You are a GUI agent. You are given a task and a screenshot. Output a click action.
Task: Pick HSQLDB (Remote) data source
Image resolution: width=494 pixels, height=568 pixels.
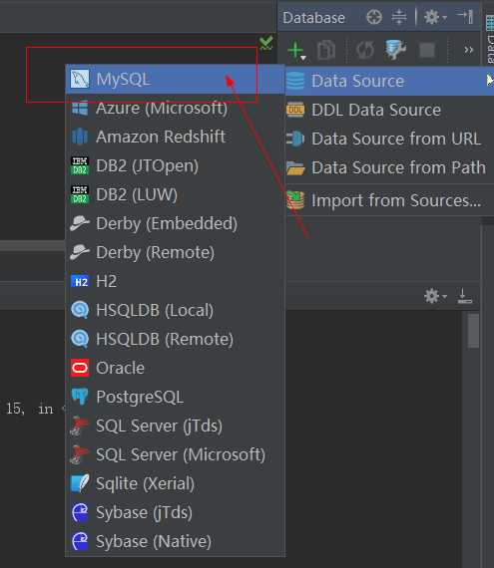pyautogui.click(x=175, y=339)
